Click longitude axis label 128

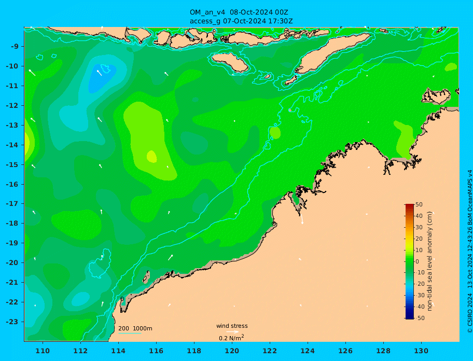(x=383, y=351)
